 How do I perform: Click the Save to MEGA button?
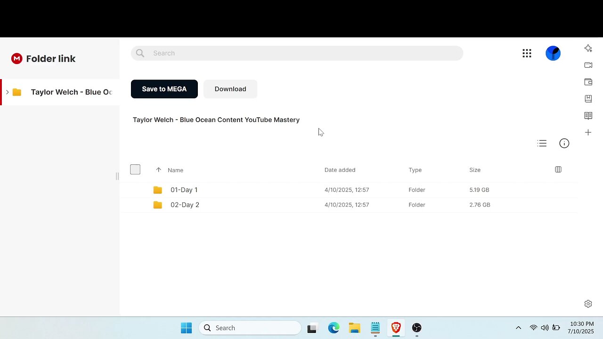[164, 89]
